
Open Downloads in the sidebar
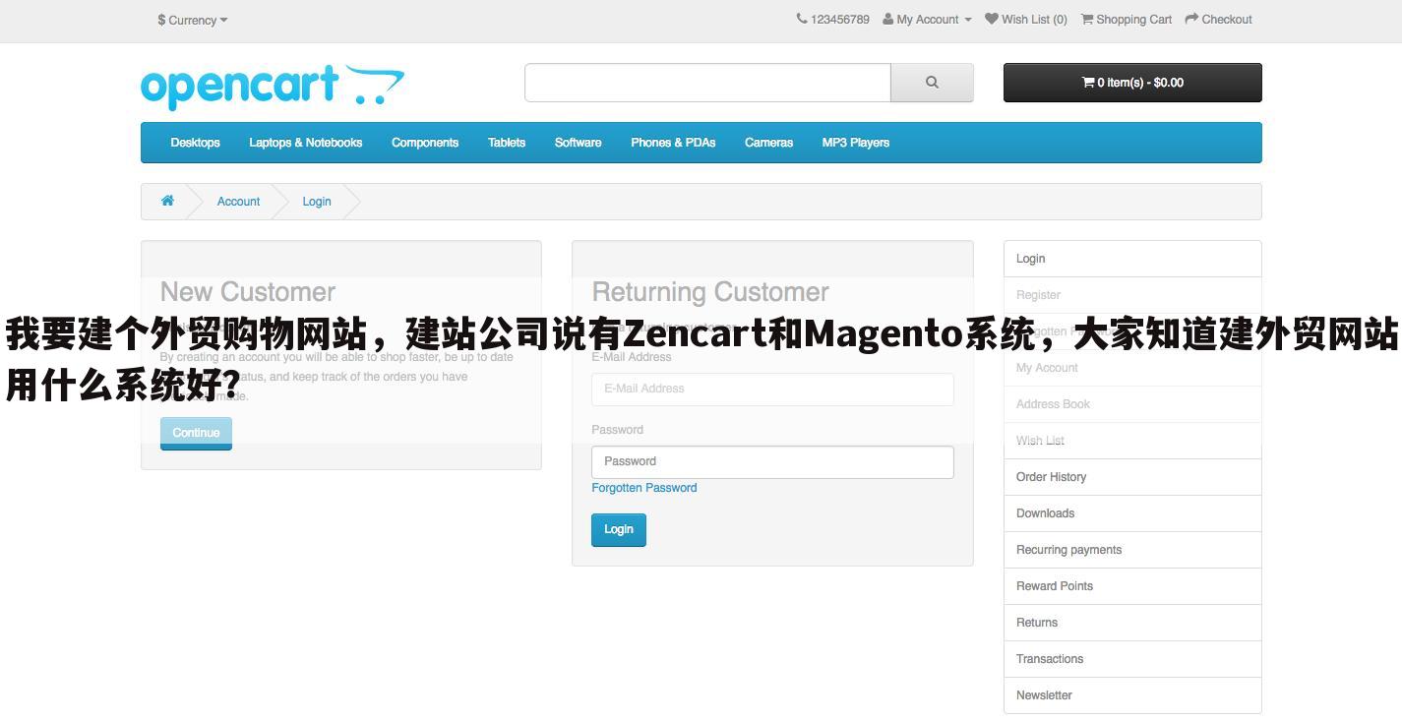click(1132, 513)
